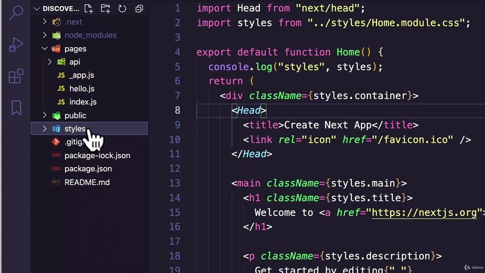Click line number 13 in gutter
Image resolution: width=485 pixels, height=273 pixels.
175,183
